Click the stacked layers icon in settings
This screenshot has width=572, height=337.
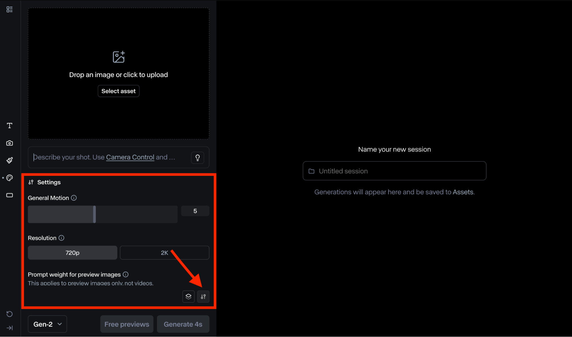coord(189,296)
